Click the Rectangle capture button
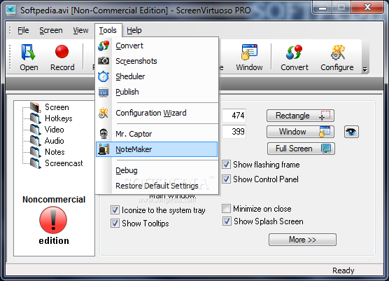The image size is (389, 281). point(300,116)
